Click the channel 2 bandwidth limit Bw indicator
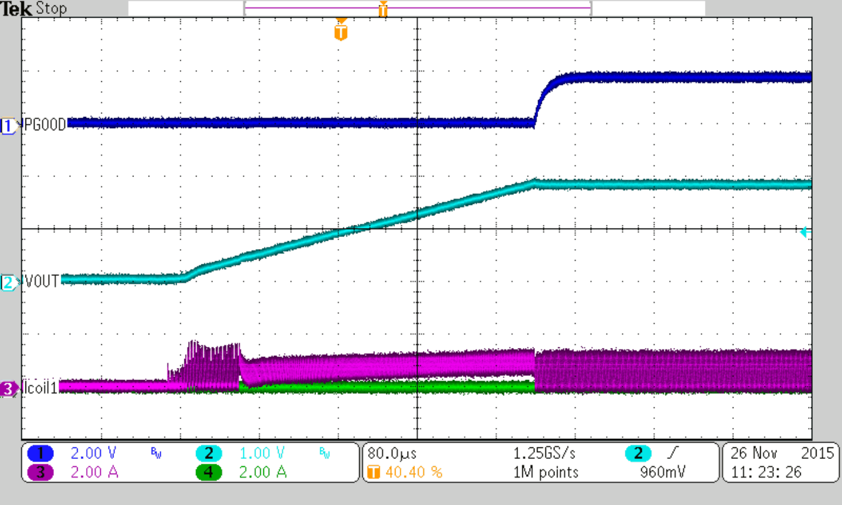This screenshot has height=505, width=842. pos(323,452)
